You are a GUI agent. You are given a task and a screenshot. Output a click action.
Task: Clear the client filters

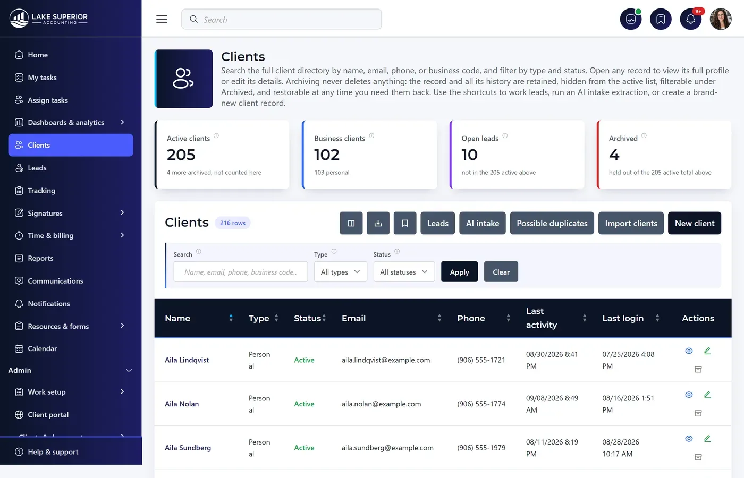pyautogui.click(x=501, y=272)
